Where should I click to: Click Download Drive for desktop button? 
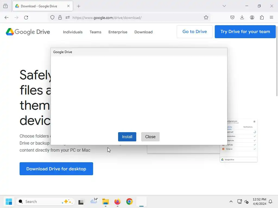point(56,169)
